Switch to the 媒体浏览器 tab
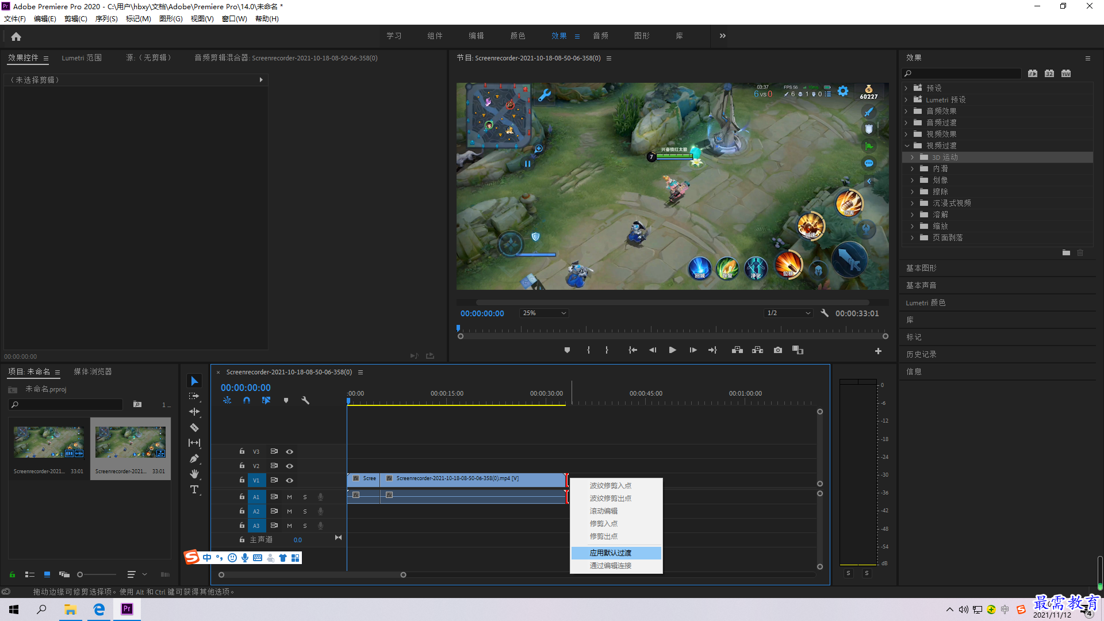The image size is (1104, 621). point(93,372)
